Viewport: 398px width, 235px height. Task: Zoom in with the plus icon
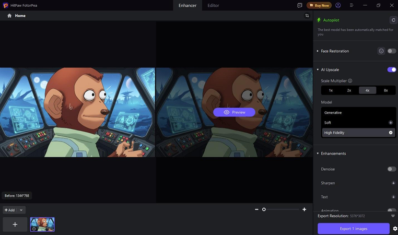coord(304,209)
